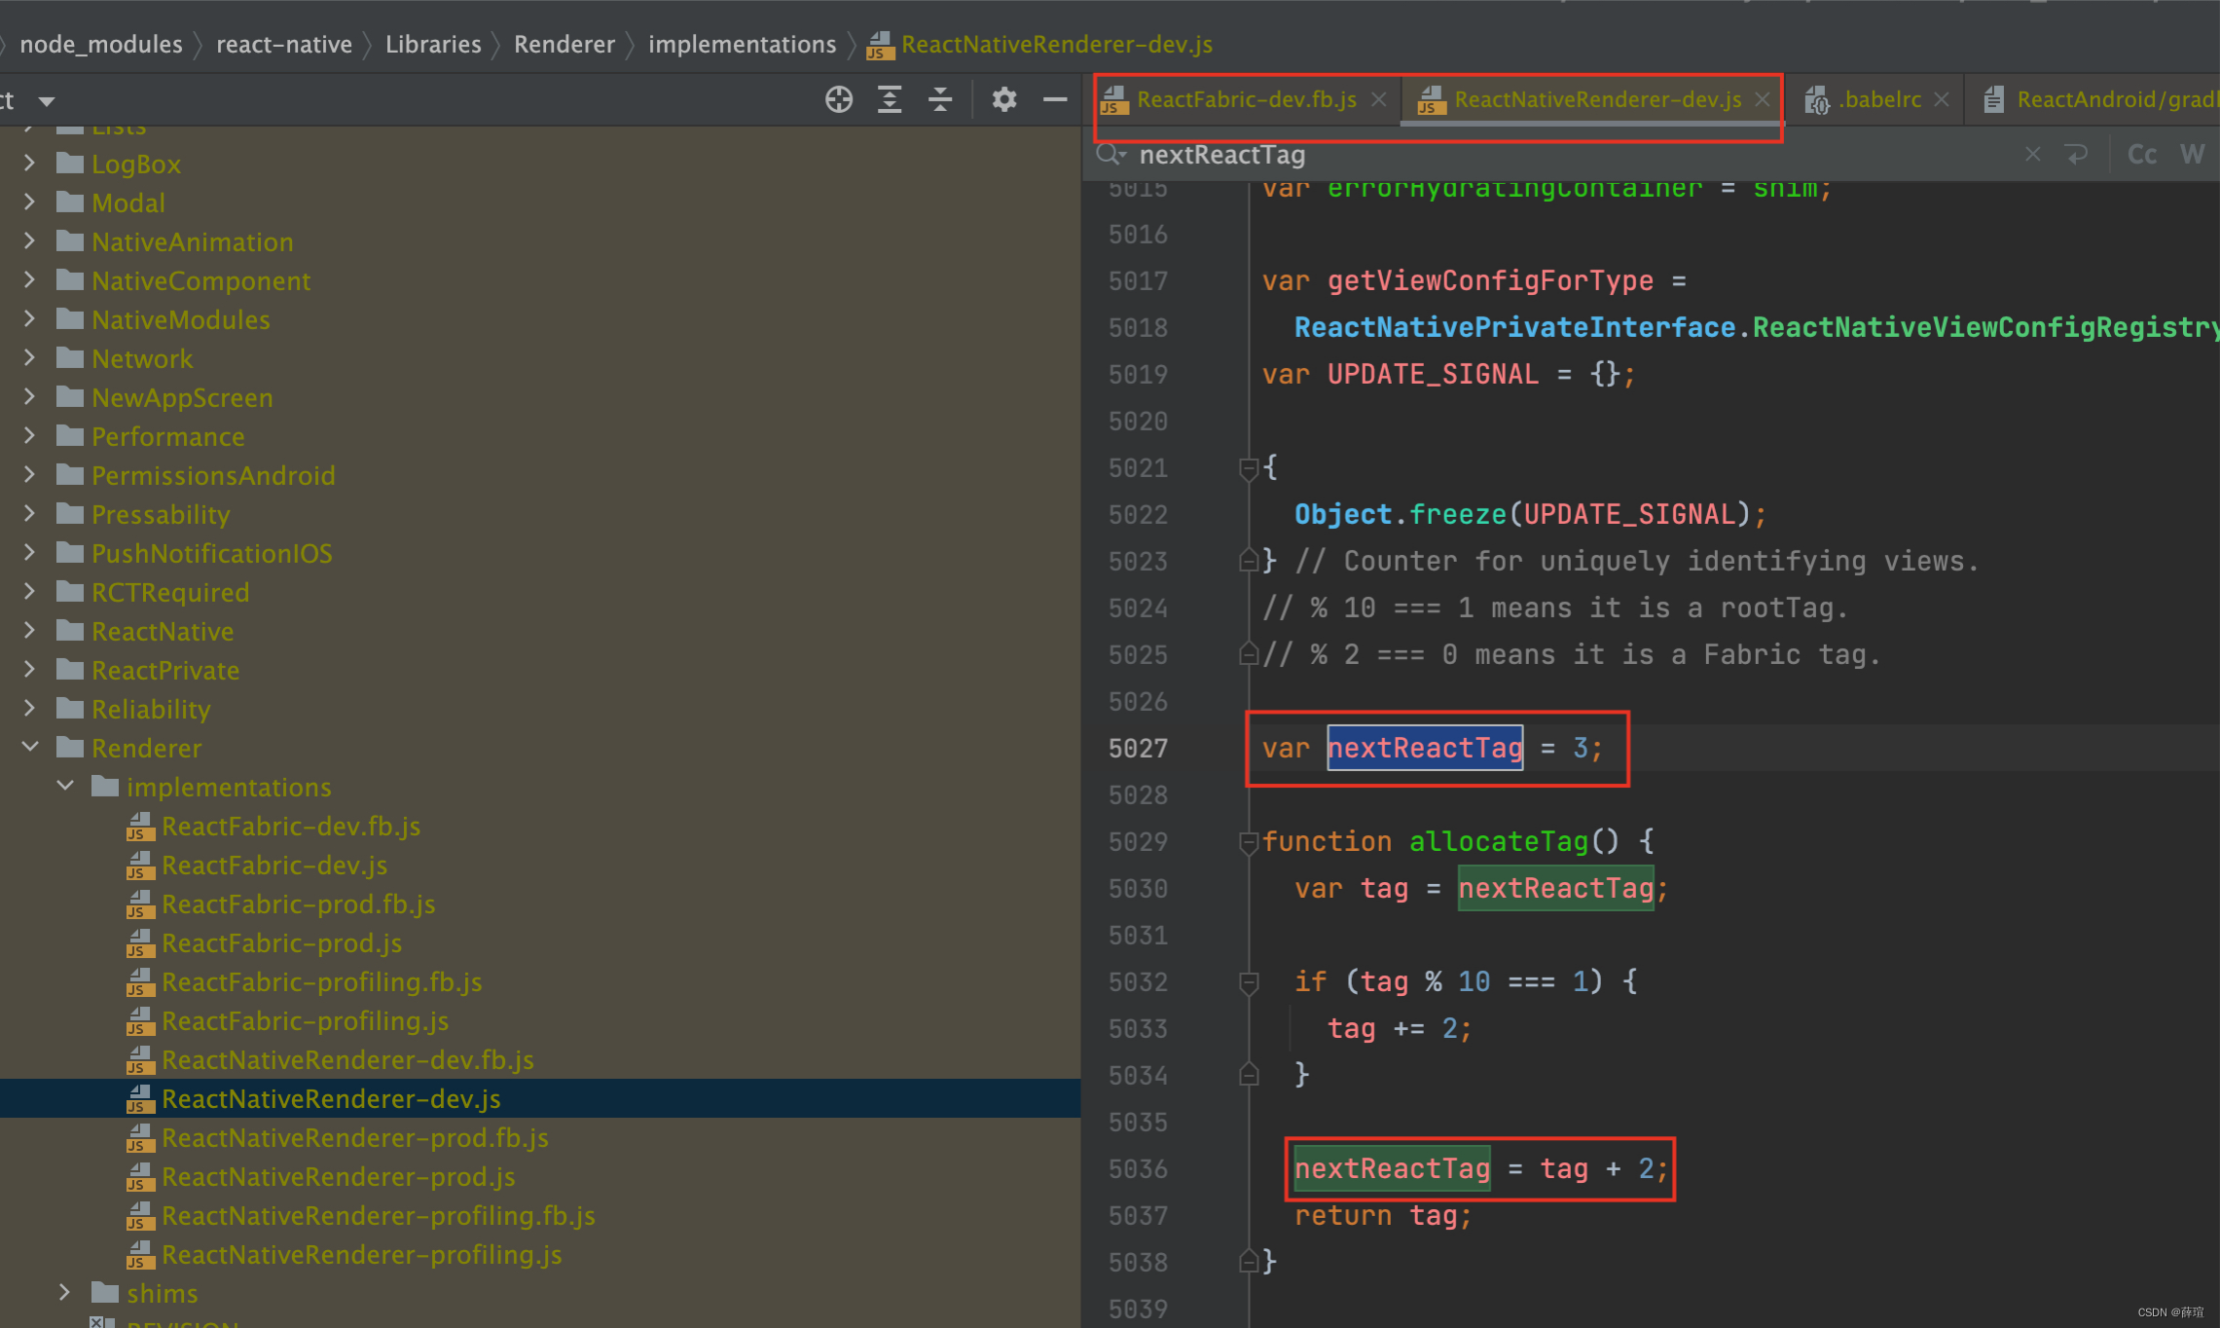The height and width of the screenshot is (1328, 2220).
Task: Select the NativeComponent folder
Action: [x=200, y=280]
